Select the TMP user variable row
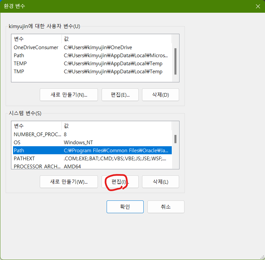The height and width of the screenshot is (260, 265). [92, 72]
